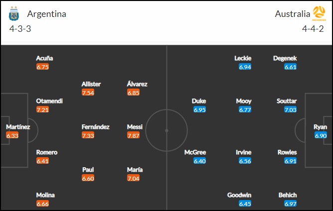The width and height of the screenshot is (333, 211).
Task: Click the Australia Socceroos logo icon
Action: 319,13
